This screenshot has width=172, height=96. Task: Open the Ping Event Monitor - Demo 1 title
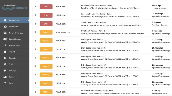pos(93,31)
